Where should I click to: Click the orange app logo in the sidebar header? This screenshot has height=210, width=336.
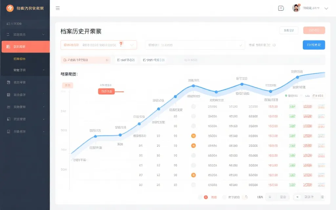click(10, 8)
